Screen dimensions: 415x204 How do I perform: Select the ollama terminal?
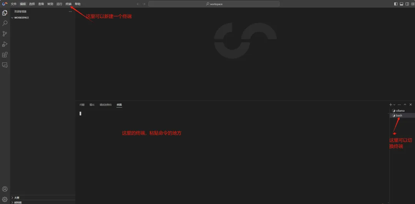tap(402, 111)
